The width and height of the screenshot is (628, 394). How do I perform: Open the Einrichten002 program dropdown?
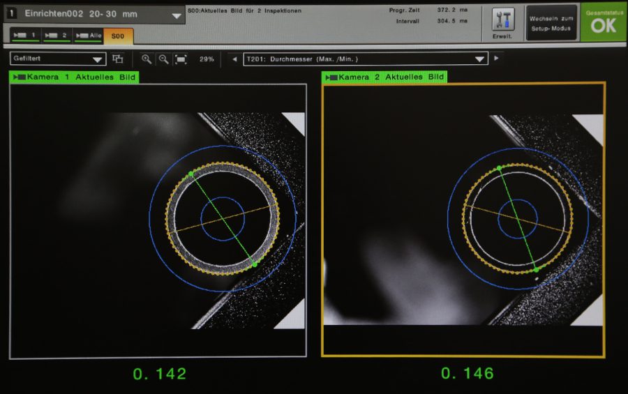pyautogui.click(x=177, y=15)
